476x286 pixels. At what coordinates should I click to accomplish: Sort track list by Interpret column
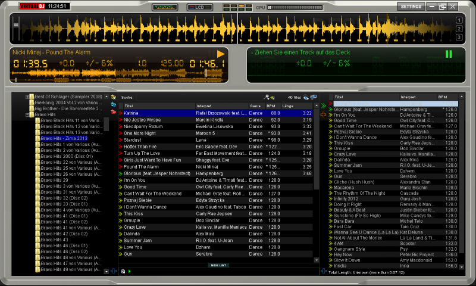pyautogui.click(x=221, y=106)
